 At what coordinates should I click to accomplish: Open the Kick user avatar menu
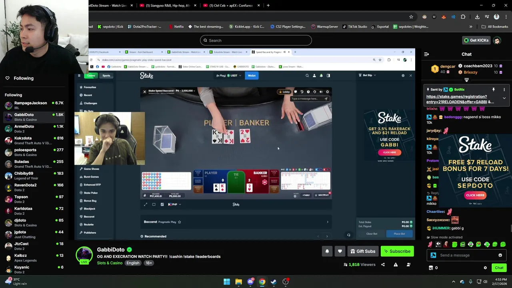pyautogui.click(x=497, y=40)
